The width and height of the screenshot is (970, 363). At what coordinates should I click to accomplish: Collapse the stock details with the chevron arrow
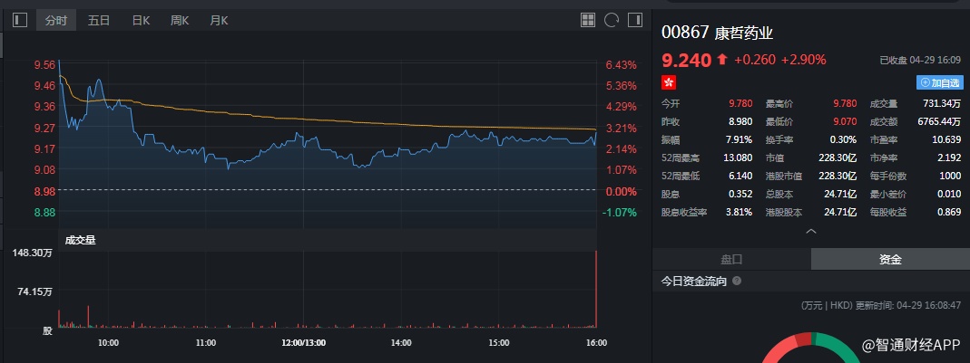coord(810,231)
